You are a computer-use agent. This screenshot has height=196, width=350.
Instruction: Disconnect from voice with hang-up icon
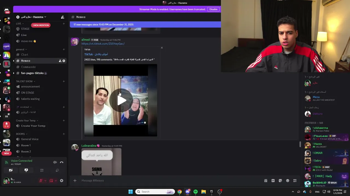click(62, 162)
